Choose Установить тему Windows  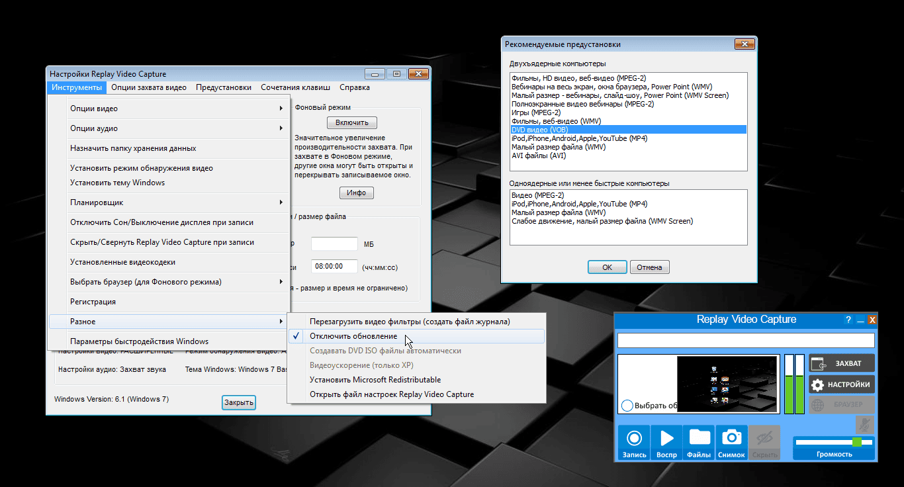(169, 183)
